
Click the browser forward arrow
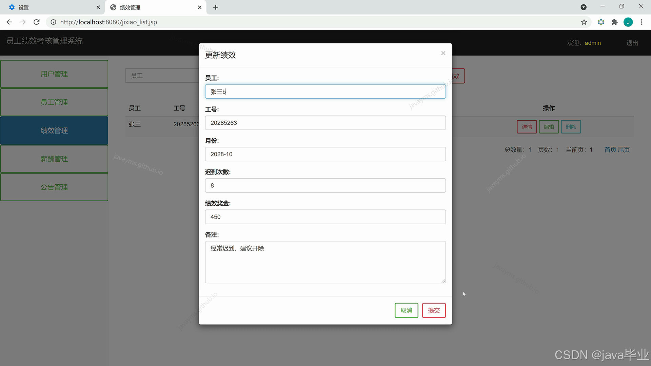(23, 22)
